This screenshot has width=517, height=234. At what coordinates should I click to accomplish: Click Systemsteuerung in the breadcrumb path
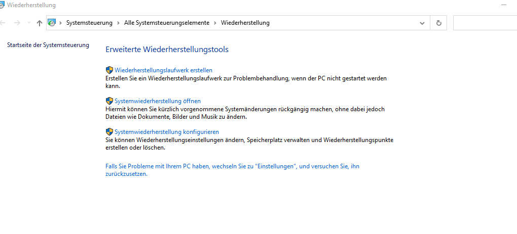89,23
